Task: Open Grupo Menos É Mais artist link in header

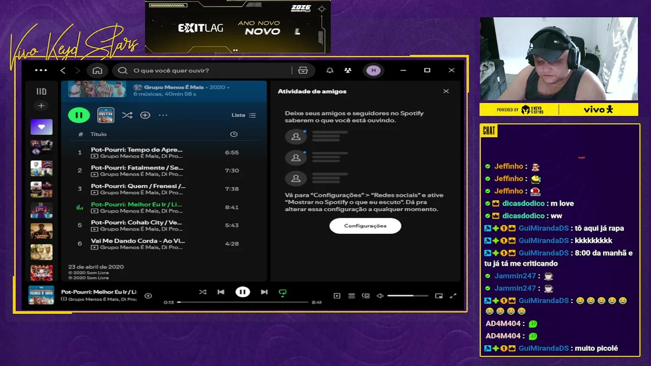Action: pos(174,87)
